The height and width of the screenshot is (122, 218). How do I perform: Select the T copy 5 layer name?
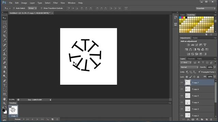point(196,96)
